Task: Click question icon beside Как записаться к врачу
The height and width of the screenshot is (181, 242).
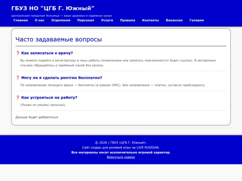Action: pos(17,53)
